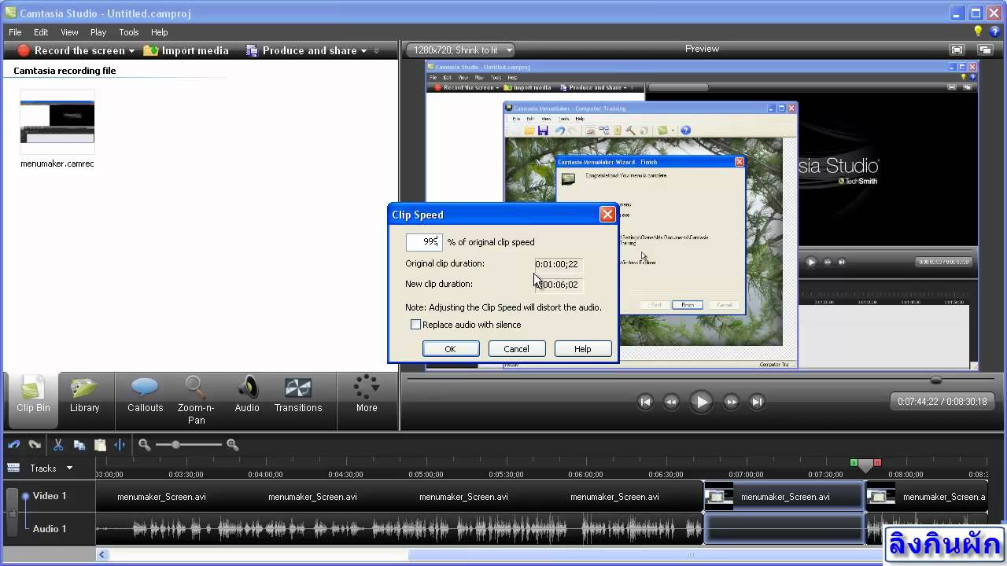The height and width of the screenshot is (566, 1007).
Task: Click the red selection end marker
Action: pyautogui.click(x=877, y=462)
